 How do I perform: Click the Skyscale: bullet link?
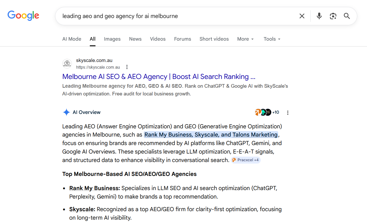[82, 209]
